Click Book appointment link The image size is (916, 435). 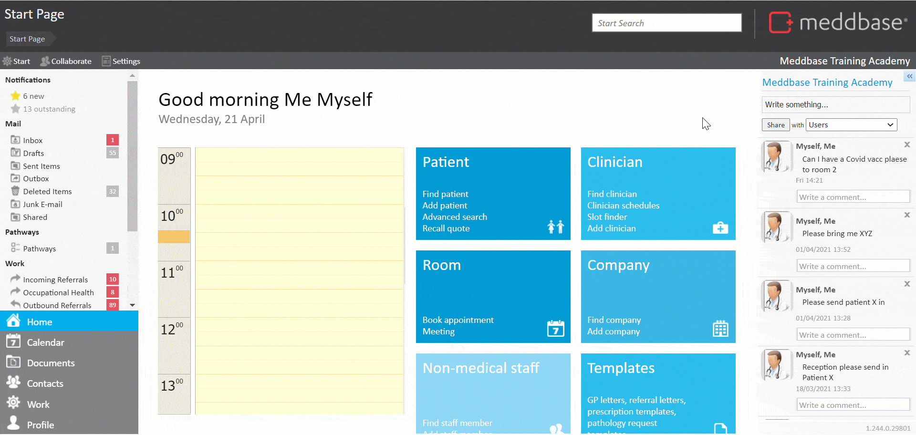[458, 320]
